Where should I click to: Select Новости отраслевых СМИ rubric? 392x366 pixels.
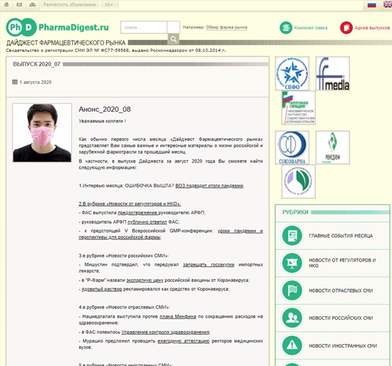click(332, 291)
